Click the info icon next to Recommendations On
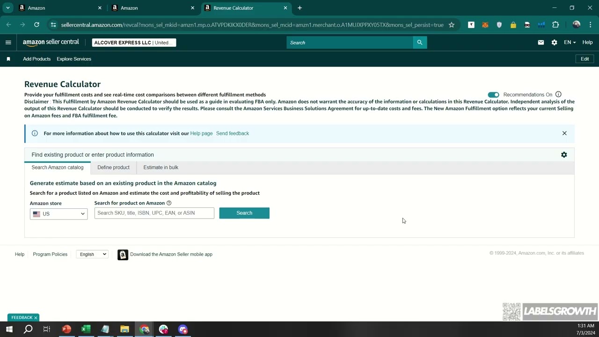599x337 pixels. [558, 94]
